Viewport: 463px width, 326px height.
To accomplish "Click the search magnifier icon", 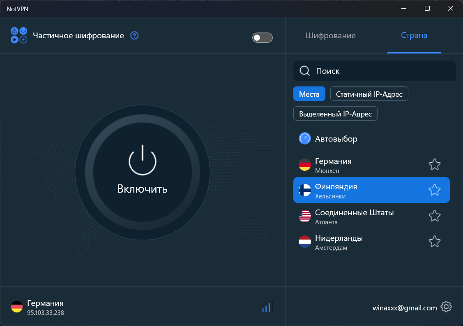I will click(304, 71).
